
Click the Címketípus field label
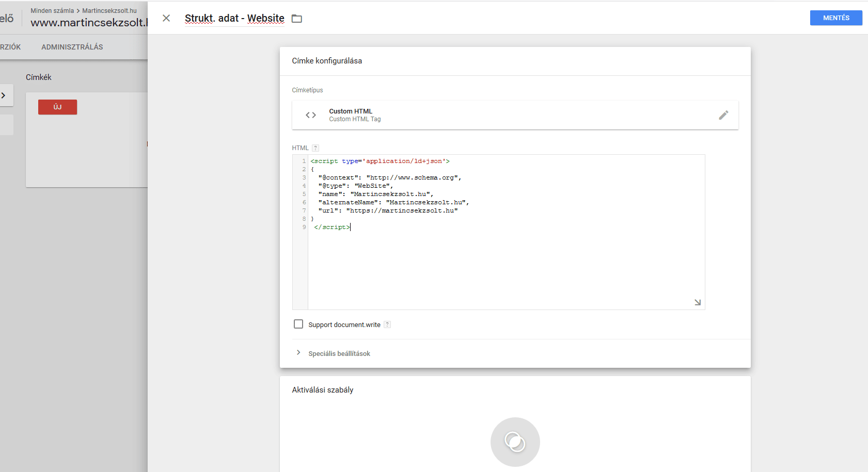tap(307, 90)
